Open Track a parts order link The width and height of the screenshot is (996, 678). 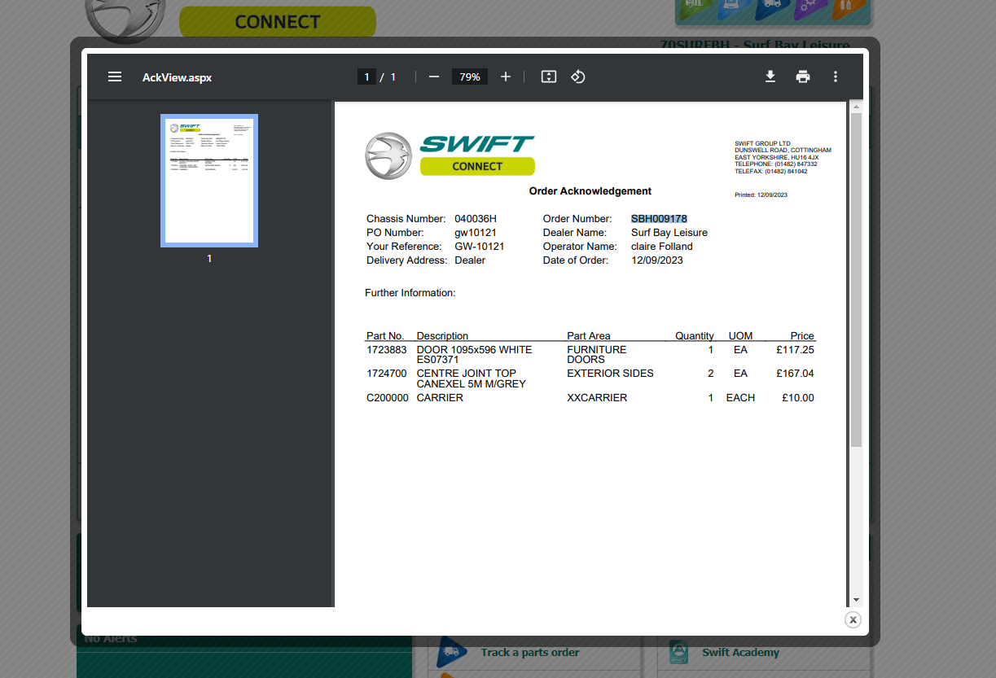pos(529,652)
